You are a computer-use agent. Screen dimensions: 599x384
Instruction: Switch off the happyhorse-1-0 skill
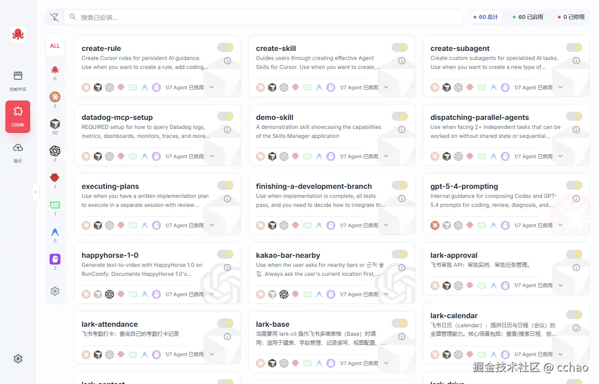pos(225,254)
